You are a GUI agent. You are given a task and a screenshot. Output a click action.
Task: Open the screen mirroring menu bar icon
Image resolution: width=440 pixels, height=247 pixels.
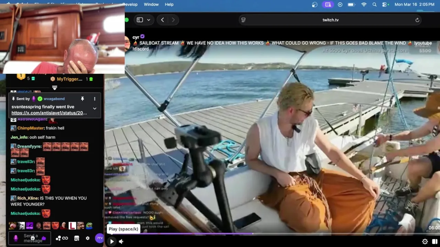click(328, 4)
